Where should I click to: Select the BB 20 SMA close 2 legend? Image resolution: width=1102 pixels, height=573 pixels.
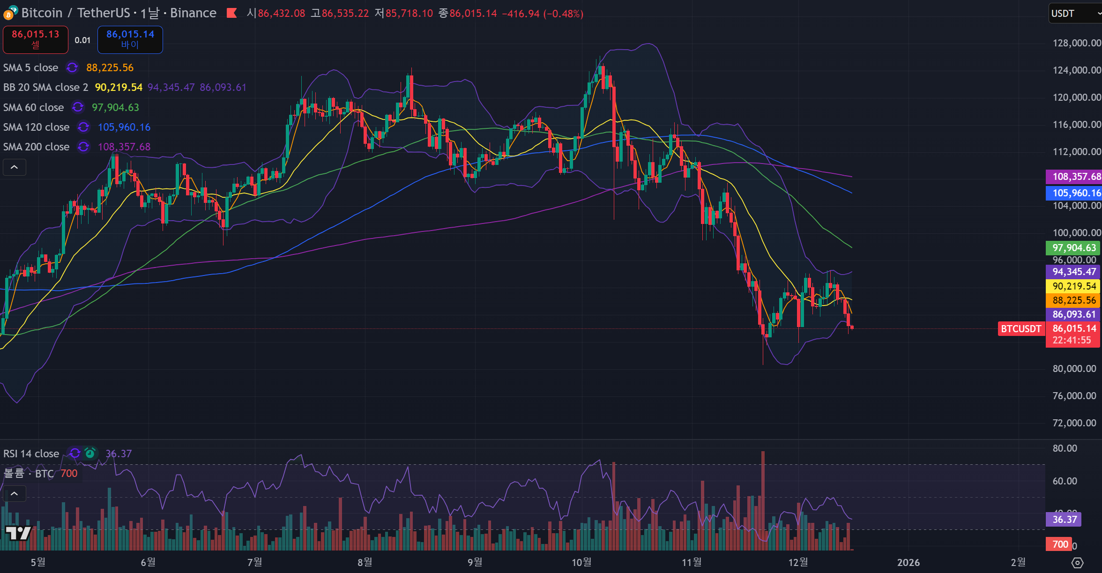pyautogui.click(x=45, y=87)
